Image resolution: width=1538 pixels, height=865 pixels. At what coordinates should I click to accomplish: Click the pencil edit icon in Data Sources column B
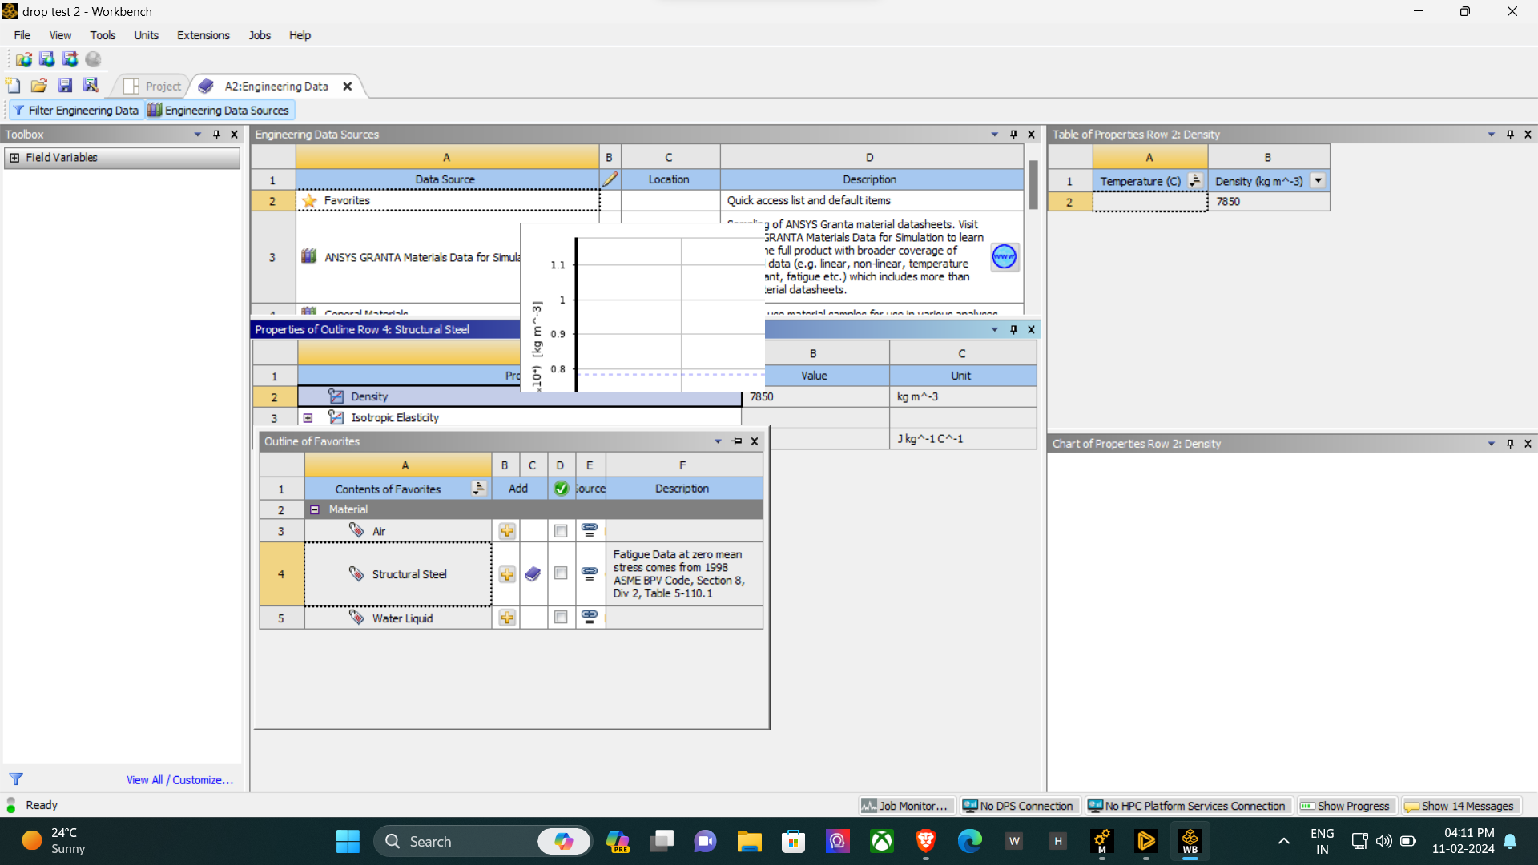click(610, 179)
